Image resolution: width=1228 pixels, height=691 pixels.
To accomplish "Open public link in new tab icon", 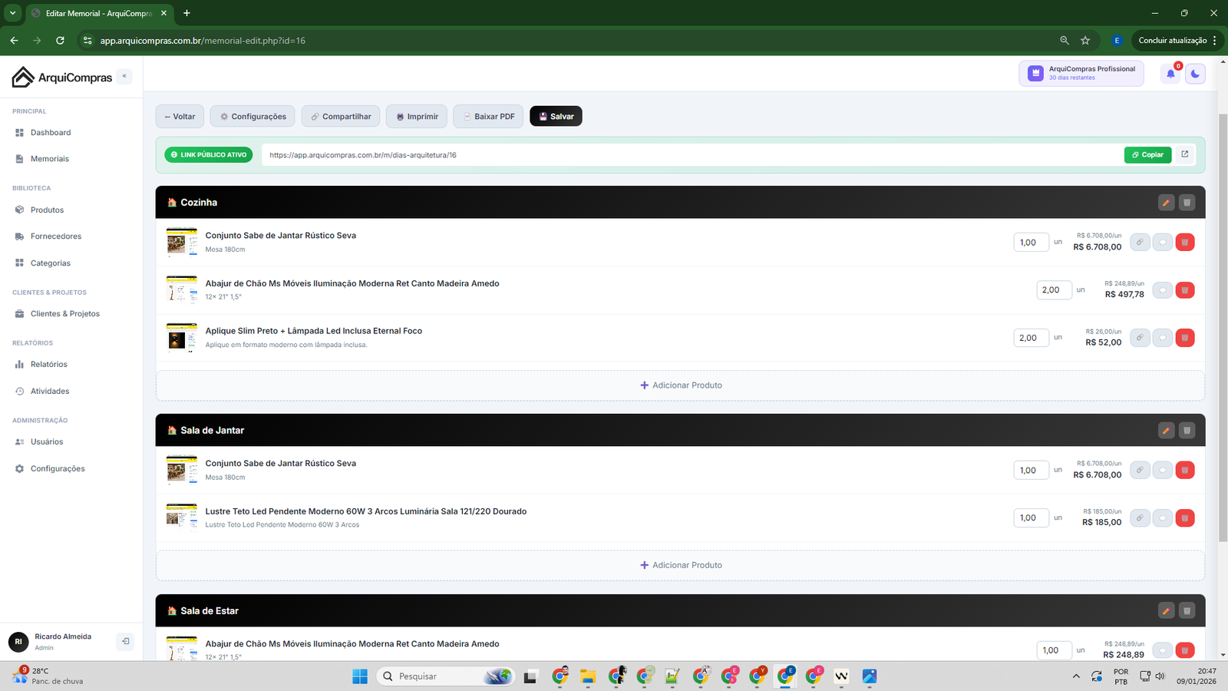I will point(1184,154).
